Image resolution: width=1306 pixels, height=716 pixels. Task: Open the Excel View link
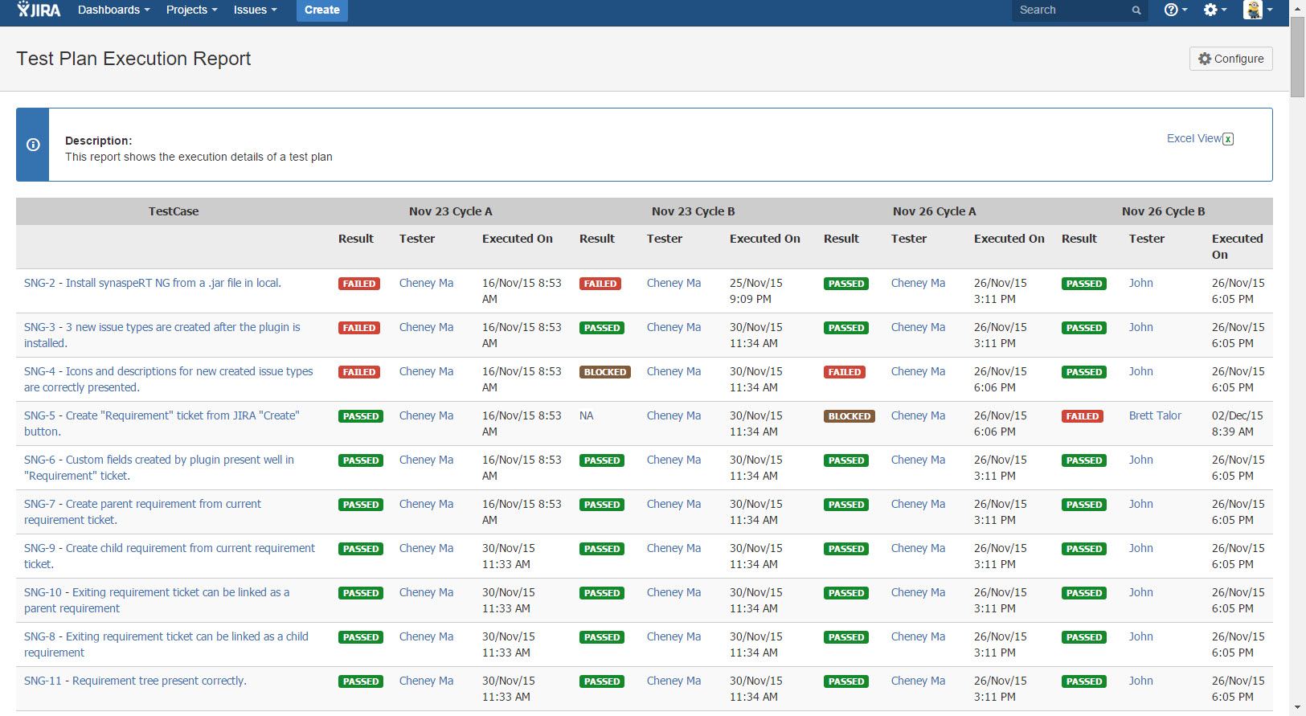point(1193,138)
